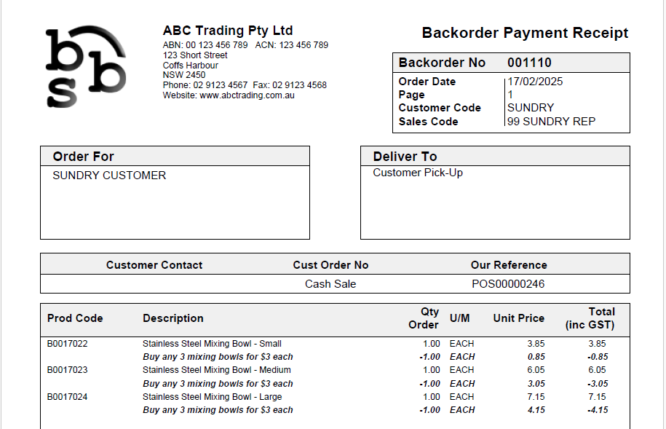Click the Deliver To section header
666x429 pixels.
coord(405,157)
